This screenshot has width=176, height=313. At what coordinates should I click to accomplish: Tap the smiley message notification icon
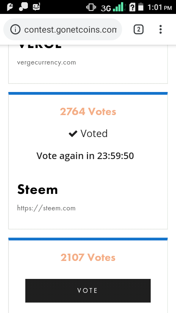(36, 7)
